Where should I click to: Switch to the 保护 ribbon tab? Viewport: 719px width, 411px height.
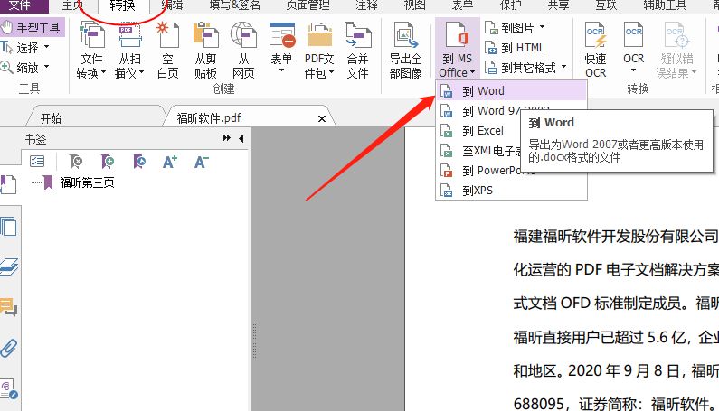510,5
